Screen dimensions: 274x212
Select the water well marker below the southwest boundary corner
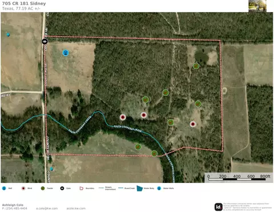[x=51, y=169]
